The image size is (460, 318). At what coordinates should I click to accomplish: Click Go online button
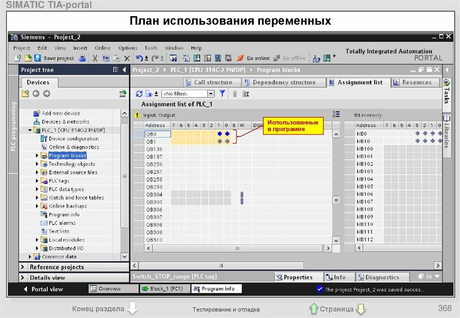(x=253, y=58)
